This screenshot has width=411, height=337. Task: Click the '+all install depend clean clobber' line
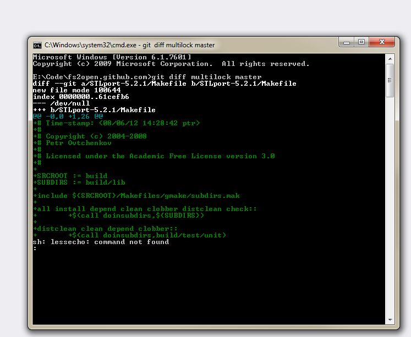pyautogui.click(x=145, y=209)
